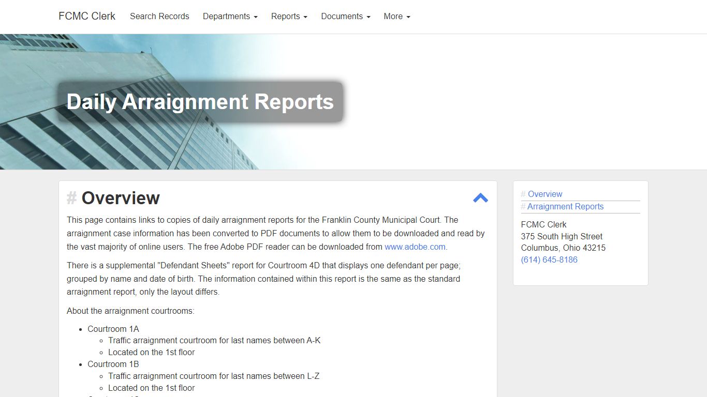Click 'Located on the 1st floor' under Courtroom 1A

152,352
